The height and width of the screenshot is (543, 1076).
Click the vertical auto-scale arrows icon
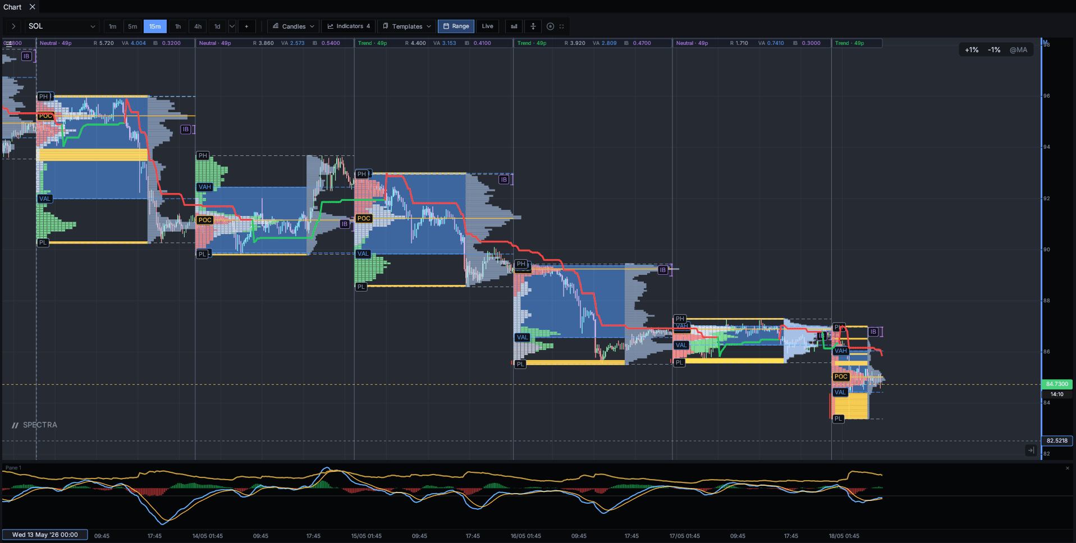(533, 26)
